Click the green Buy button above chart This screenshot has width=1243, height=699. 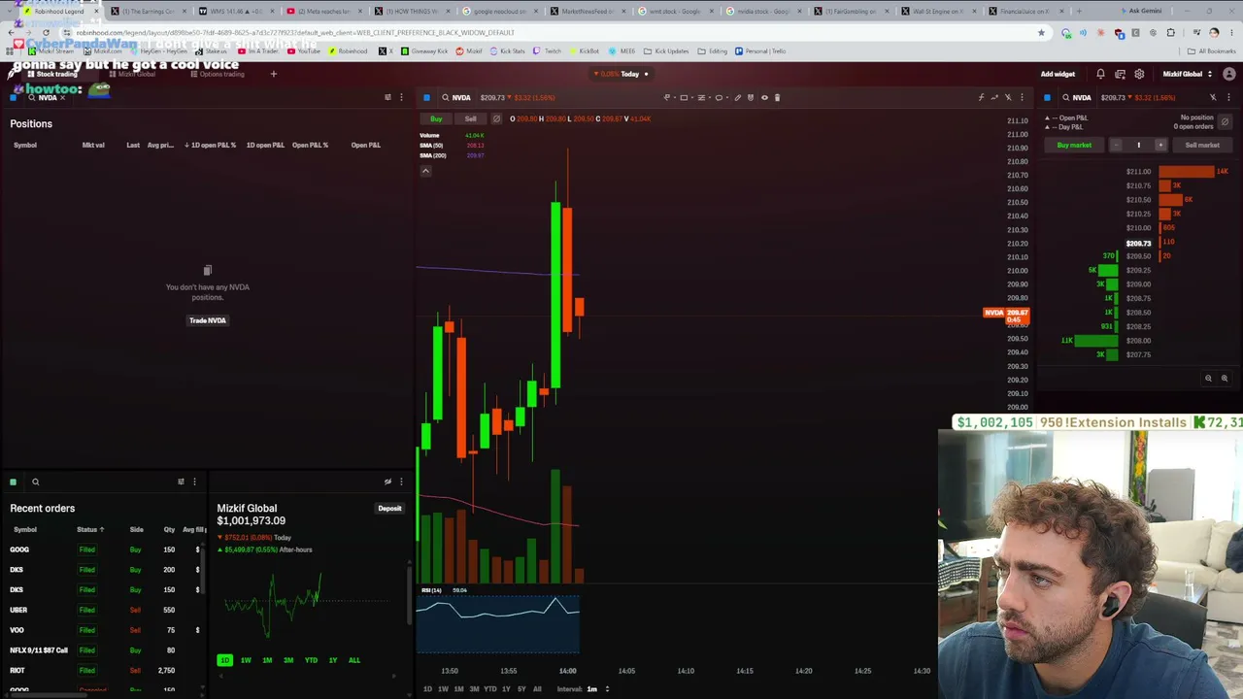[436, 118]
